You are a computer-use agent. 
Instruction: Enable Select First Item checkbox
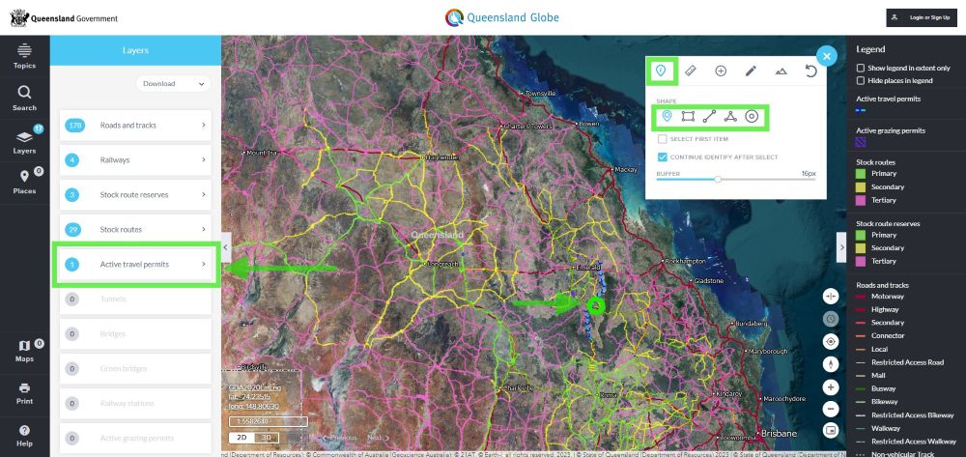point(662,139)
